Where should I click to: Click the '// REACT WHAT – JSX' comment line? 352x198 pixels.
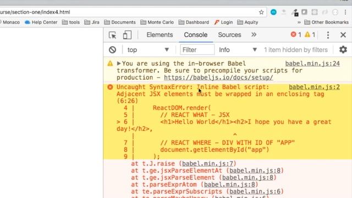[195, 115]
